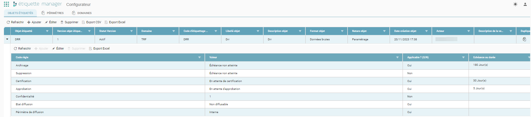Select the Archivage rule row
The height and width of the screenshot is (117, 531).
click(271, 65)
